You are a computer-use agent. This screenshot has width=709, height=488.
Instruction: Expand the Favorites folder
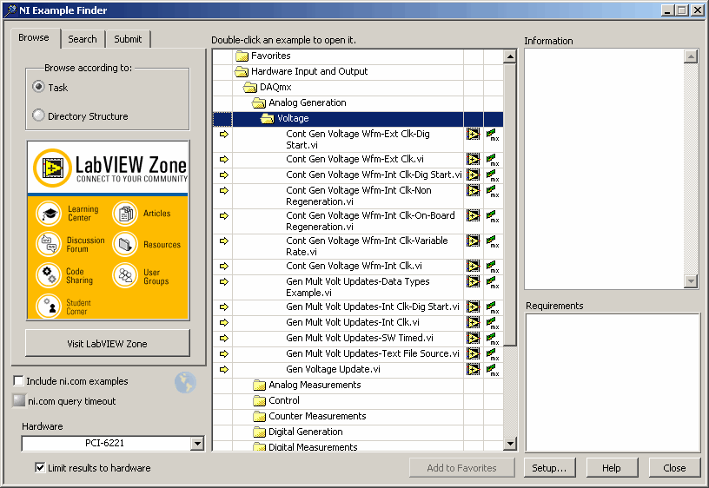[242, 56]
